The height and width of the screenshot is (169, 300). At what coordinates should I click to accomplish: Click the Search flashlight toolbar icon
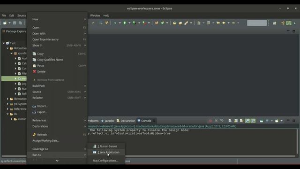[186, 23]
